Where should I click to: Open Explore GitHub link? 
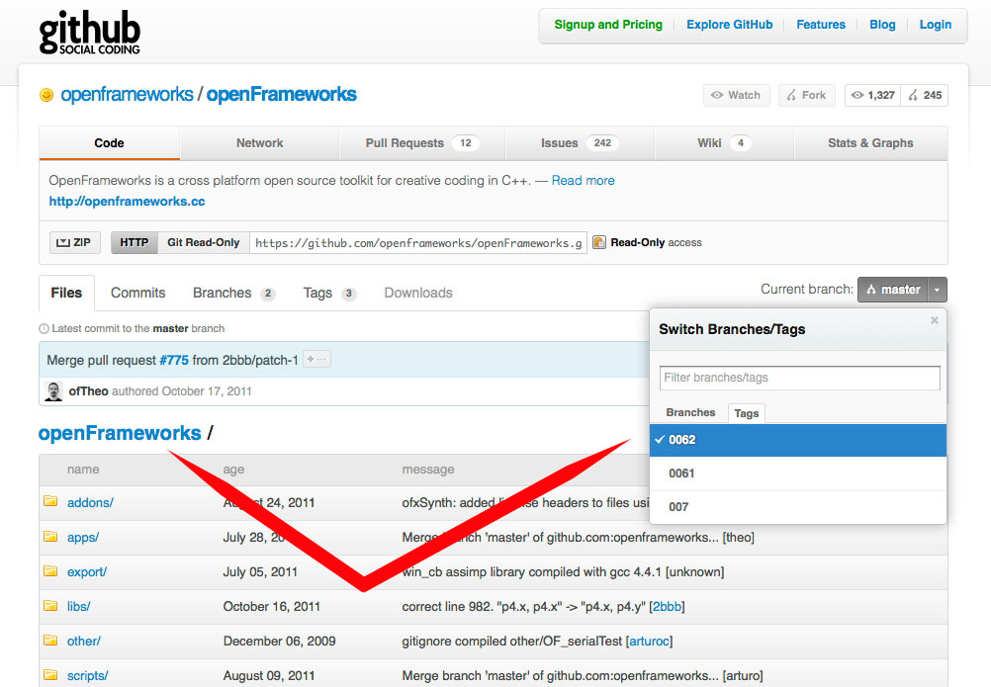point(729,25)
